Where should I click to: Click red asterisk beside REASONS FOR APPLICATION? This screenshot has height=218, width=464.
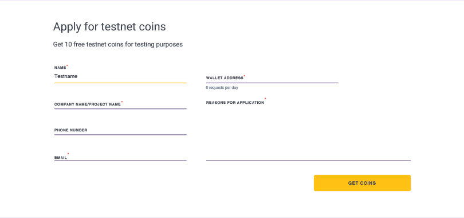[x=265, y=98]
